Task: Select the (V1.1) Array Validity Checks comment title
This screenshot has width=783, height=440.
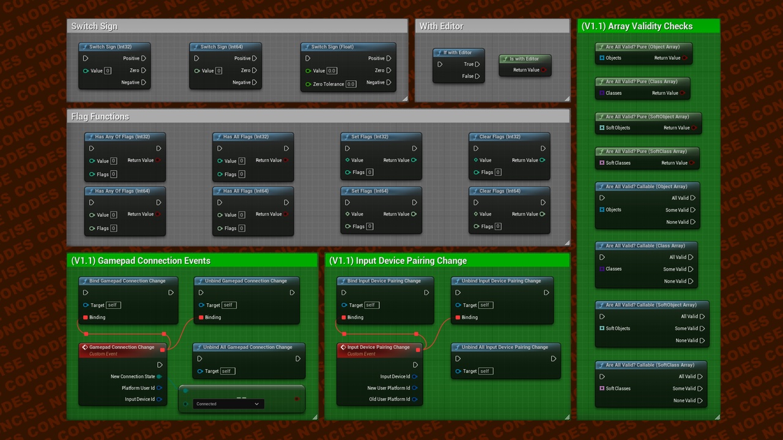Action: [x=637, y=26]
